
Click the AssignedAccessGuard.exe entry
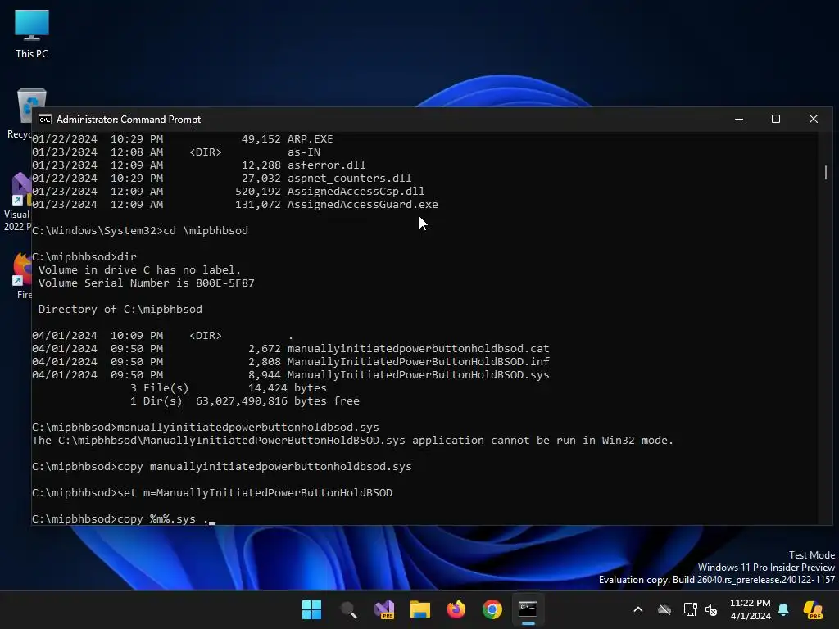point(362,204)
